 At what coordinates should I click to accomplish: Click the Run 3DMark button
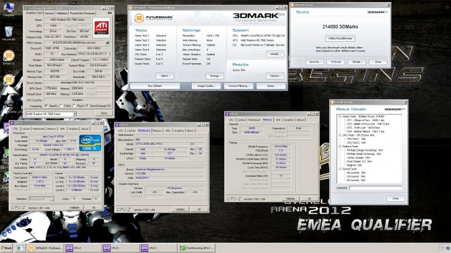coord(155,86)
